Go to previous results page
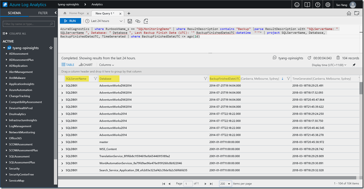This screenshot has width=364, height=189. [x=169, y=184]
